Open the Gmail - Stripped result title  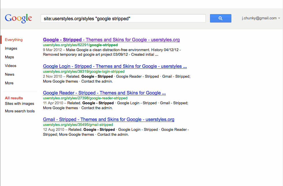click(x=108, y=120)
